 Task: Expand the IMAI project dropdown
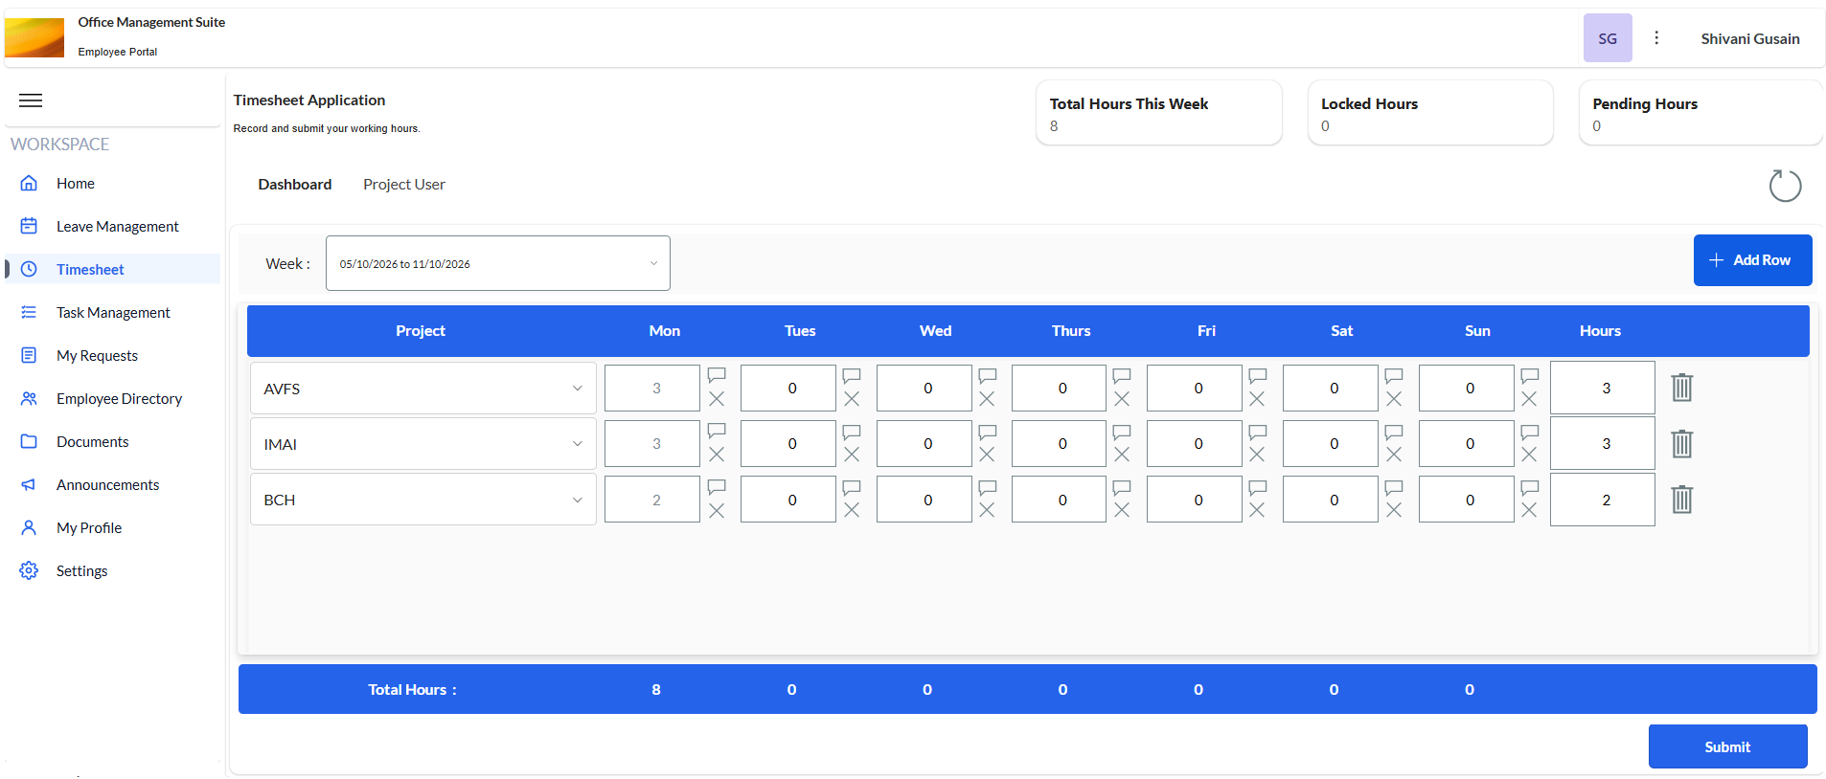423,444
